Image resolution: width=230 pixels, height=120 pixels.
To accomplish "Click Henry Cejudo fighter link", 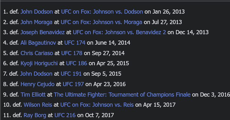I will coord(37,84).
